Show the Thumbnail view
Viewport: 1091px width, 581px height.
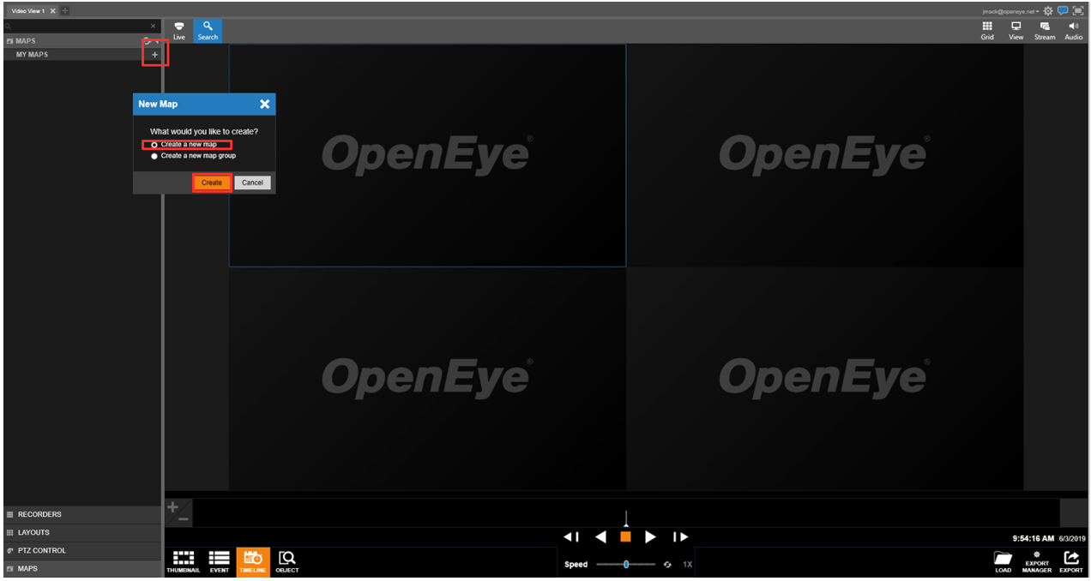click(184, 560)
